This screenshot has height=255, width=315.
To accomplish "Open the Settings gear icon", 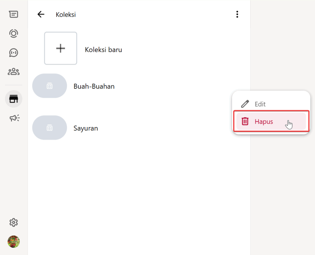I will click(x=14, y=222).
